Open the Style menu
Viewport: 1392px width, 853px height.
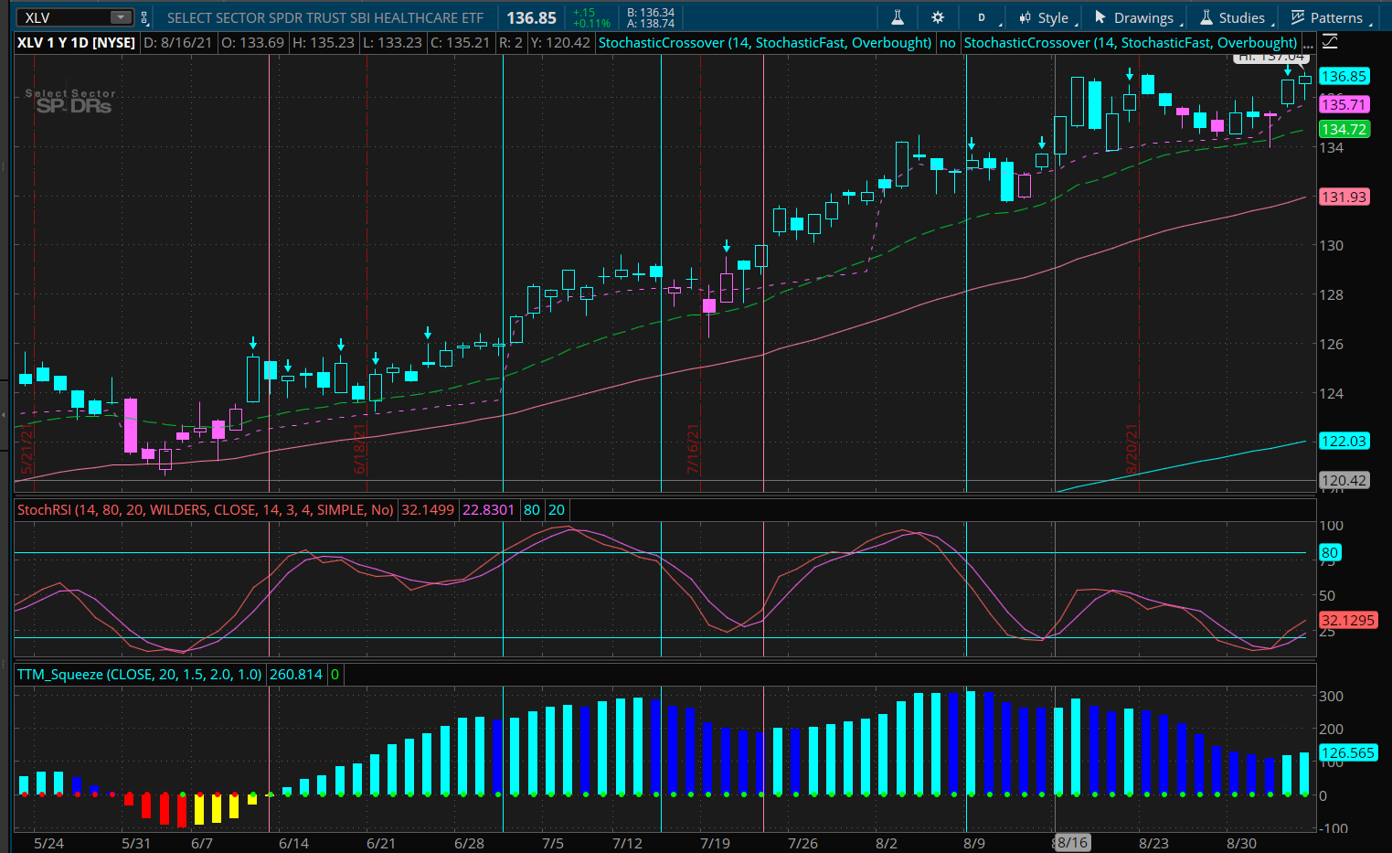1044,17
